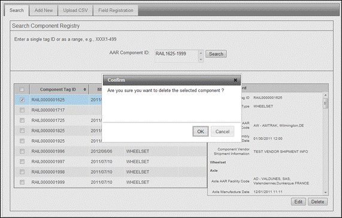Check the RAIL0000001717 checkbox
The width and height of the screenshot is (342, 218).
pyautogui.click(x=22, y=110)
